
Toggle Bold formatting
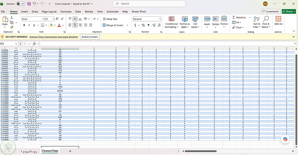[x=24, y=25]
